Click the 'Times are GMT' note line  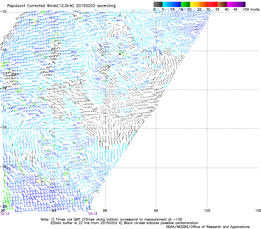[111, 219]
